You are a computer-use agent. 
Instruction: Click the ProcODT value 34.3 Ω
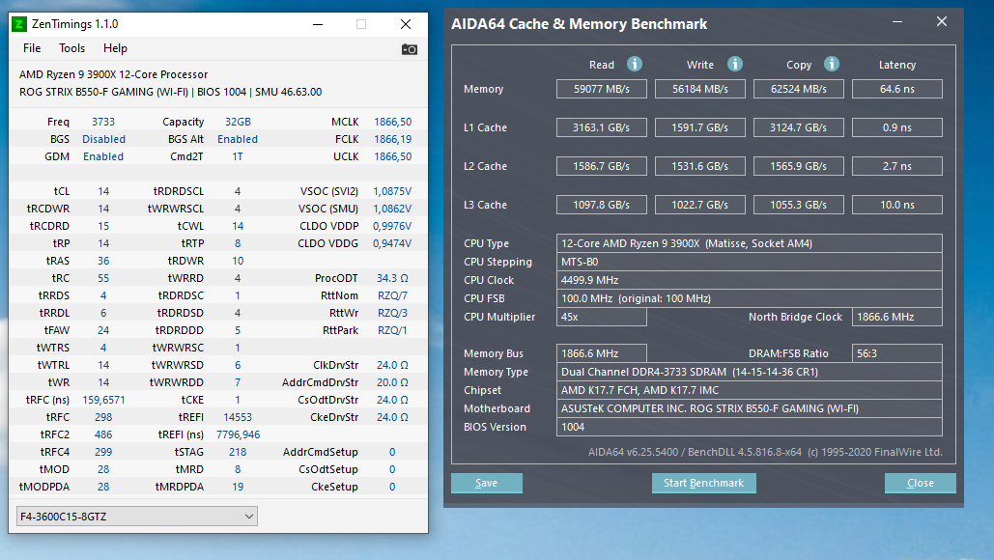392,278
